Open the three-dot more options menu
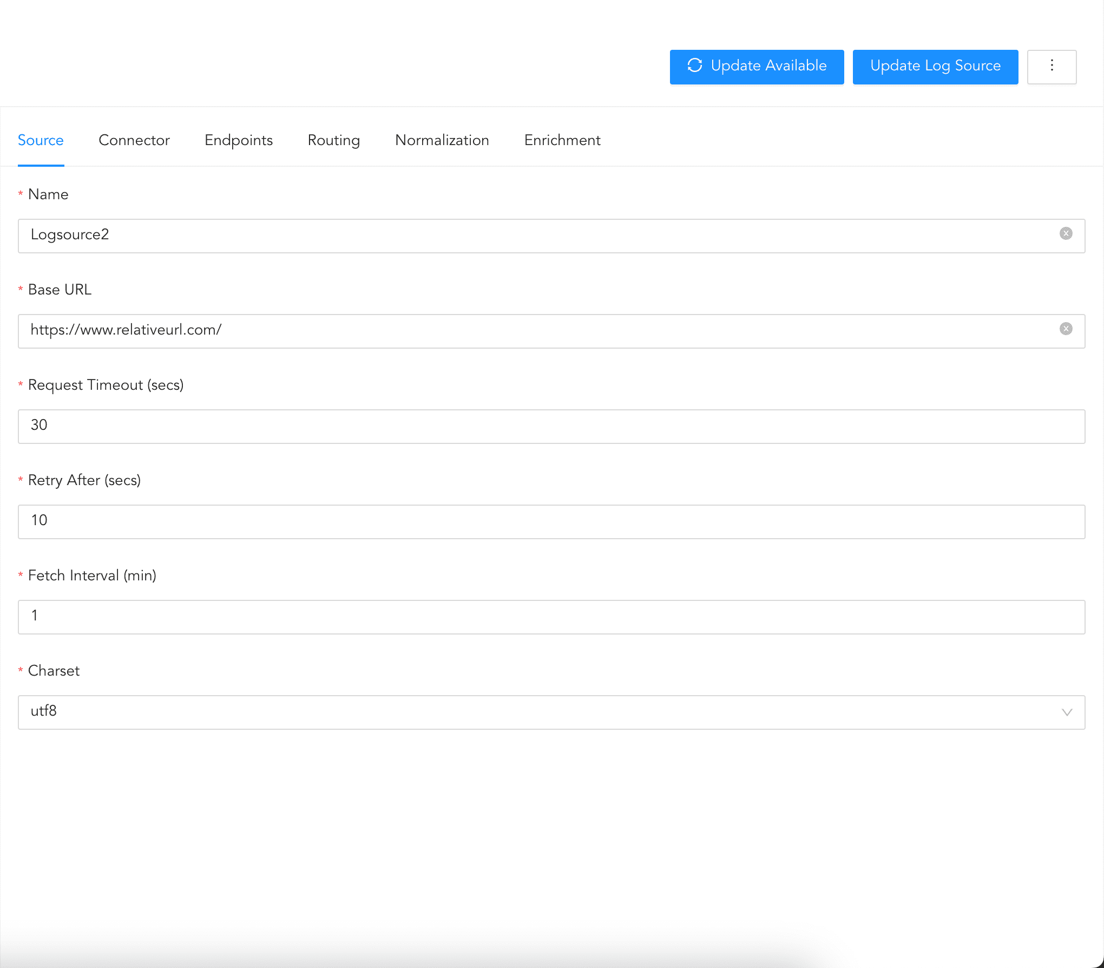1104x968 pixels. (x=1052, y=66)
